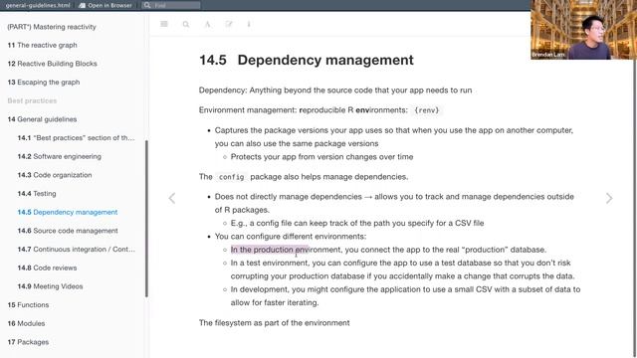637x358 pixels.
Task: Click 'E.g., a config file can keep track' bullet
Action: 357,223
